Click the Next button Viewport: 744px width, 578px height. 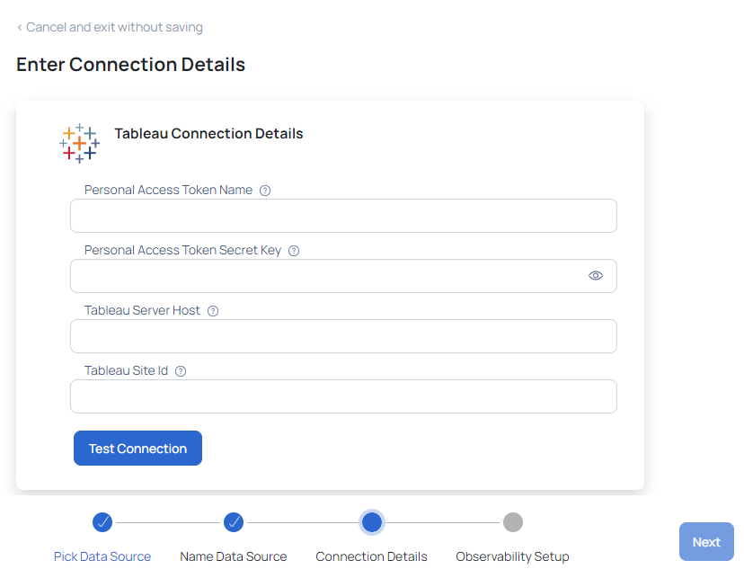pos(706,542)
